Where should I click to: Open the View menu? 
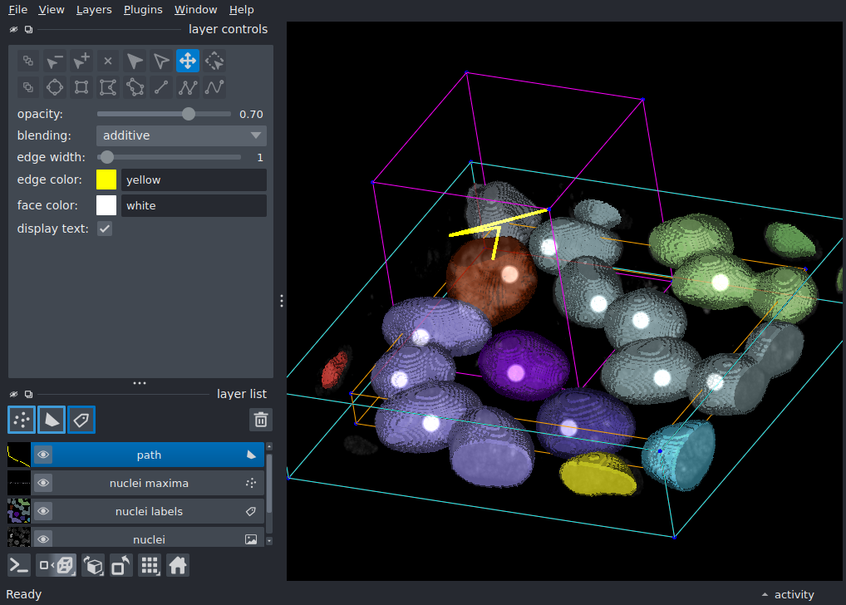[x=52, y=10]
